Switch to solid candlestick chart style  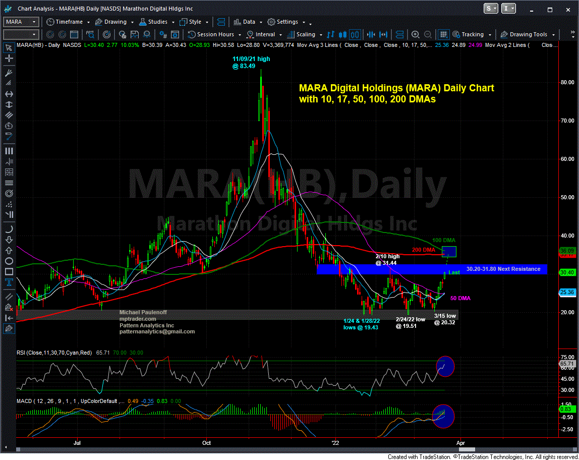coord(342,35)
